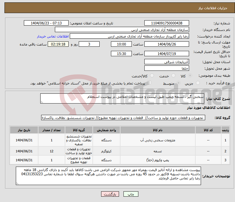Click the buyer notes box resize handle
235x202 pixels.
click(17, 184)
